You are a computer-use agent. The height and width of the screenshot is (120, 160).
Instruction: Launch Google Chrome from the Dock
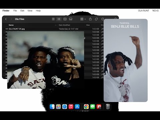tap(86, 107)
